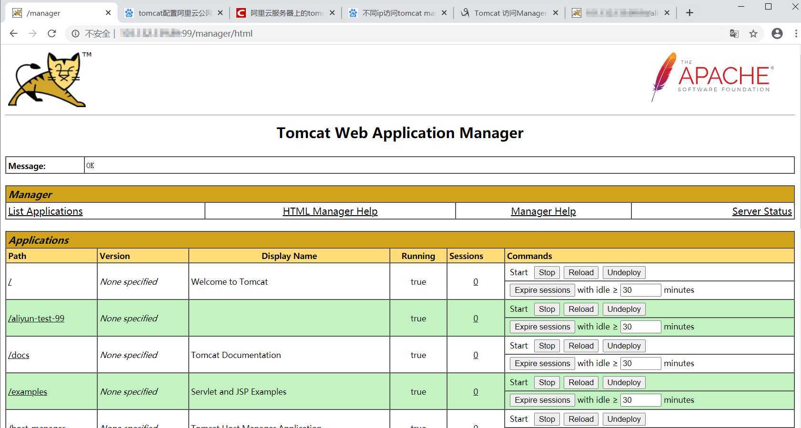
Task: Open a new tab with the plus icon
Action: (689, 13)
